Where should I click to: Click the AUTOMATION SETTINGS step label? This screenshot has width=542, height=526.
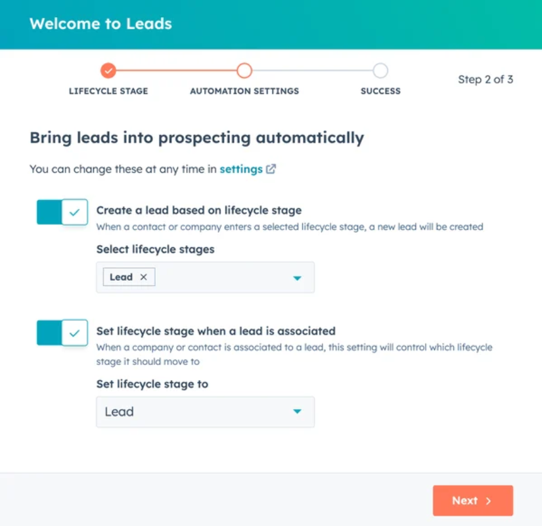[x=244, y=91]
